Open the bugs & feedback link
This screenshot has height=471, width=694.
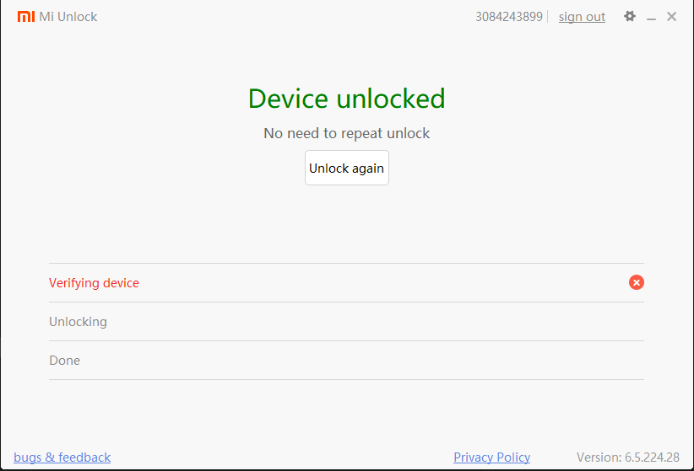(62, 458)
